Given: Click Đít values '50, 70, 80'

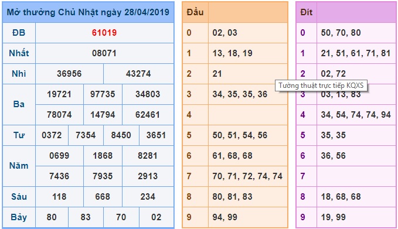Looking at the screenshot, I should coord(341,33).
